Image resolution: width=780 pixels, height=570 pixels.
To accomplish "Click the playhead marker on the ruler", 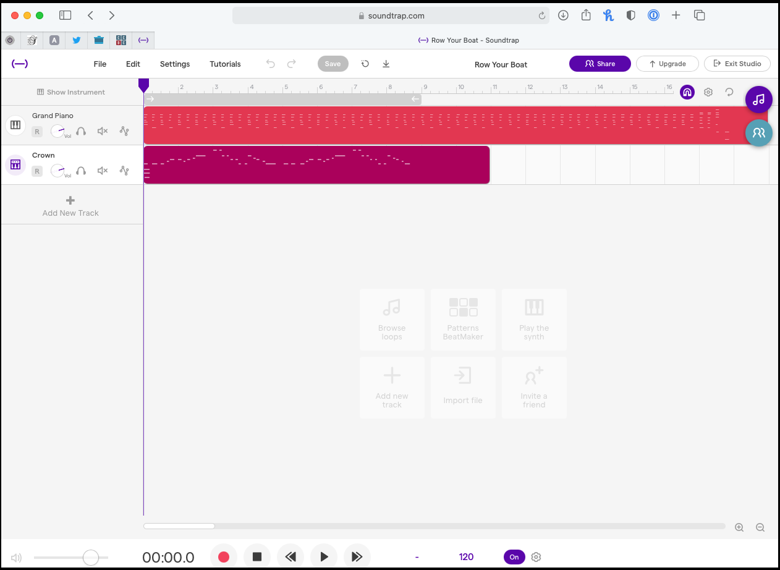I will coord(143,85).
